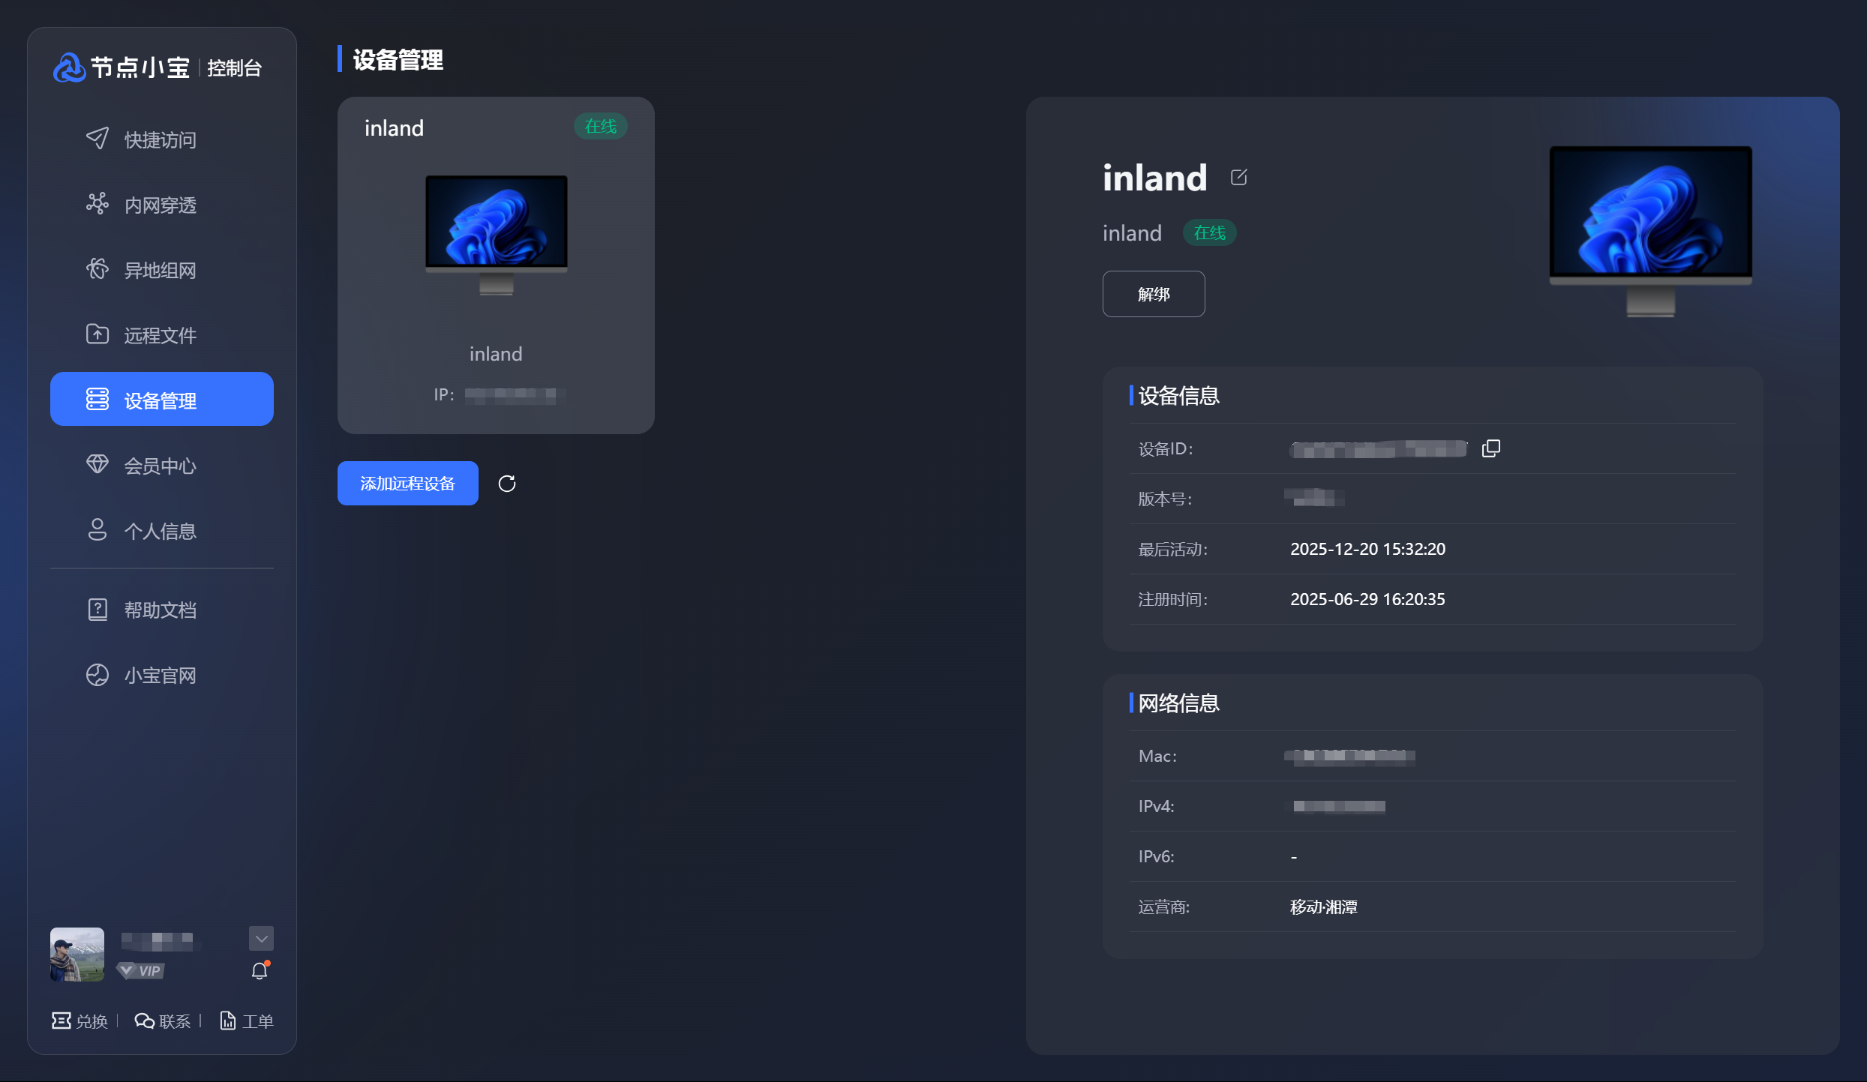Image resolution: width=1867 pixels, height=1082 pixels.
Task: Select 异地组网 in sidebar
Action: pyautogui.click(x=161, y=270)
